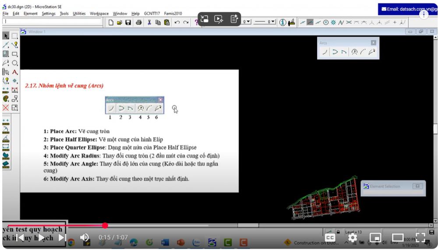Mute the video volume
This screenshot has width=438, height=250.
[x=85, y=237]
